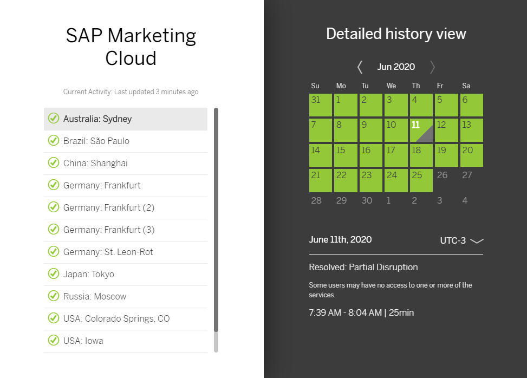
Task: Select June 13 calendar day
Action: [472, 130]
